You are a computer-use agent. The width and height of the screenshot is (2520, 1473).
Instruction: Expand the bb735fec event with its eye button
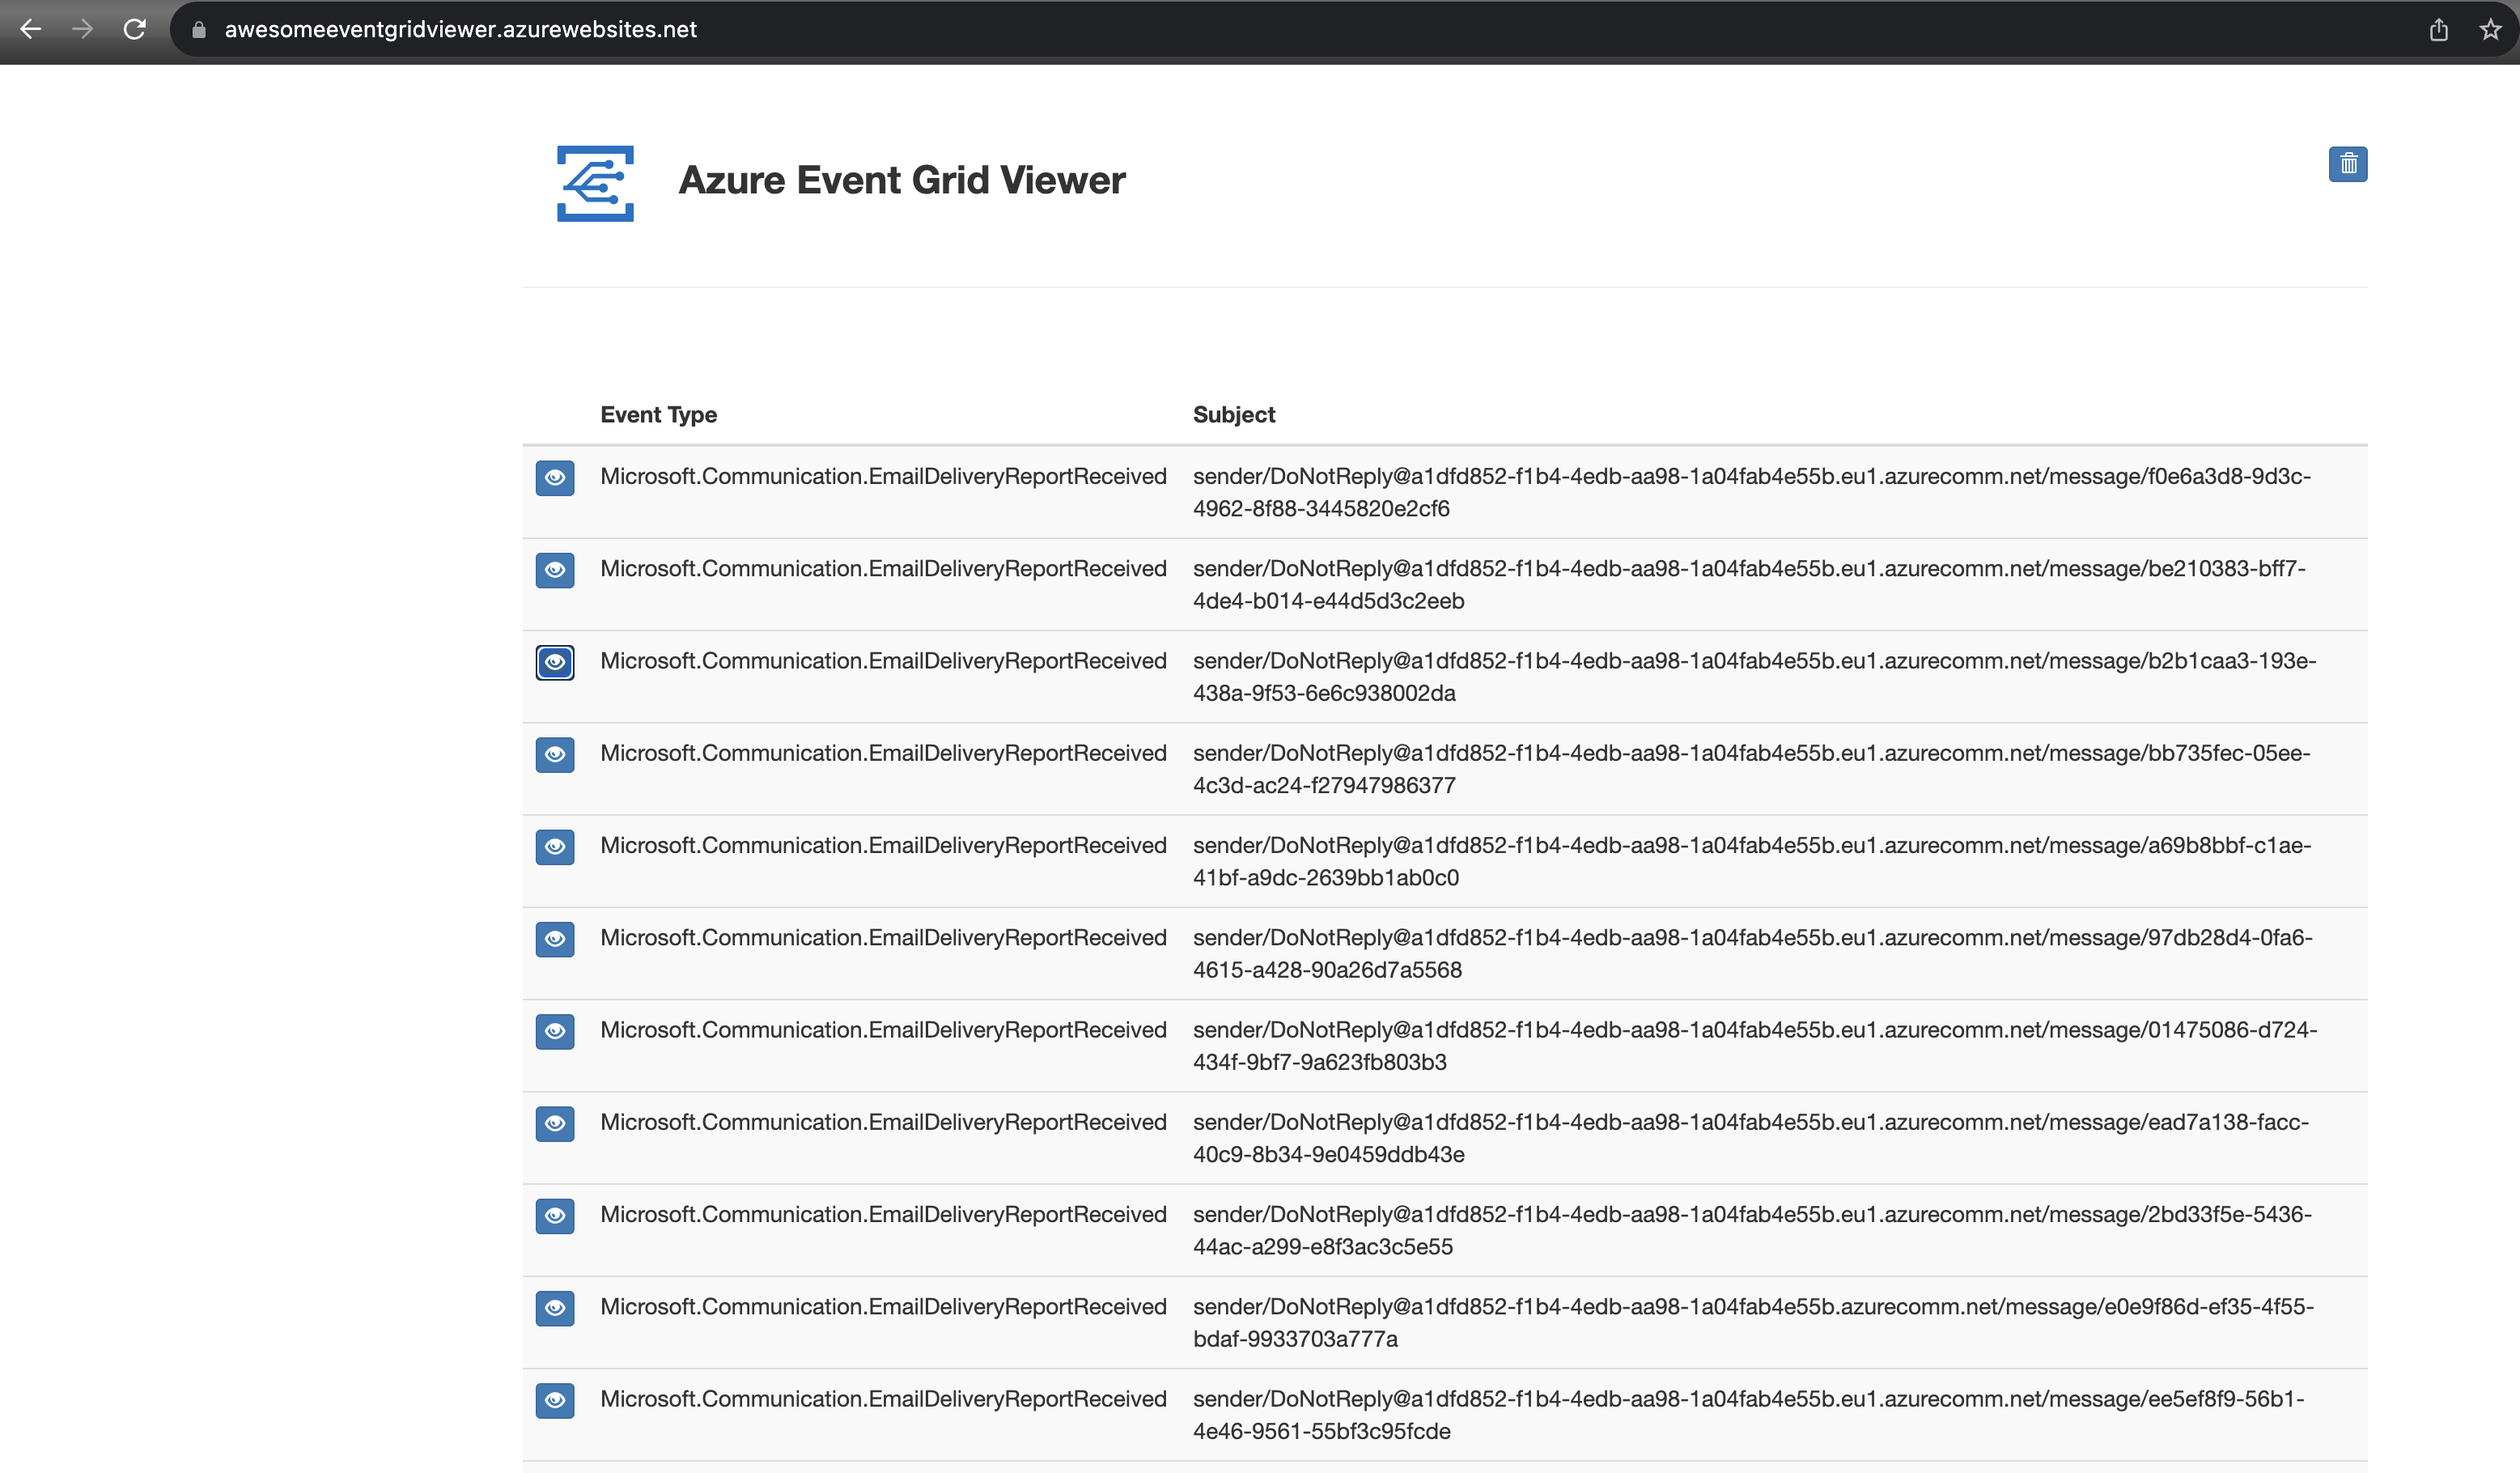tap(555, 754)
